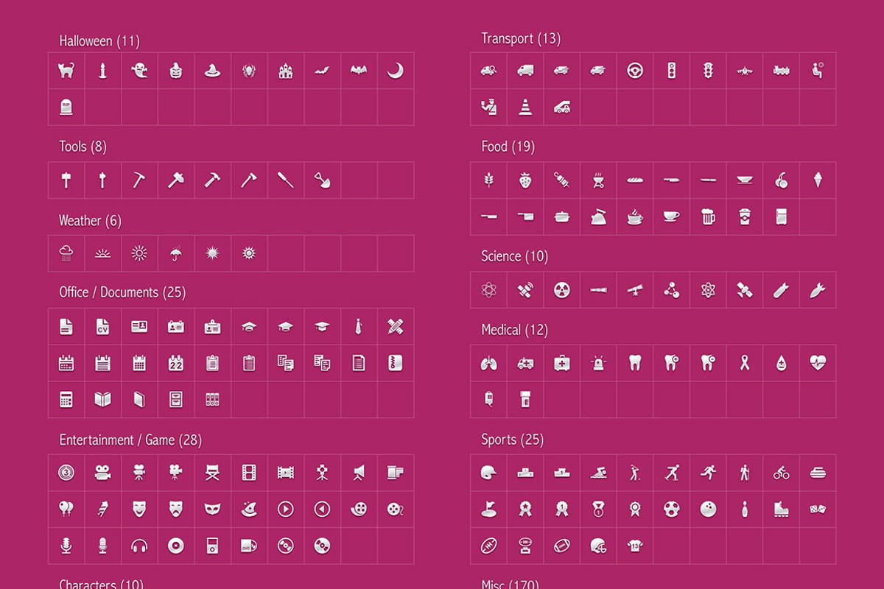Select the "Sports (25)" heading
The height and width of the screenshot is (589, 884).
pyautogui.click(x=512, y=440)
